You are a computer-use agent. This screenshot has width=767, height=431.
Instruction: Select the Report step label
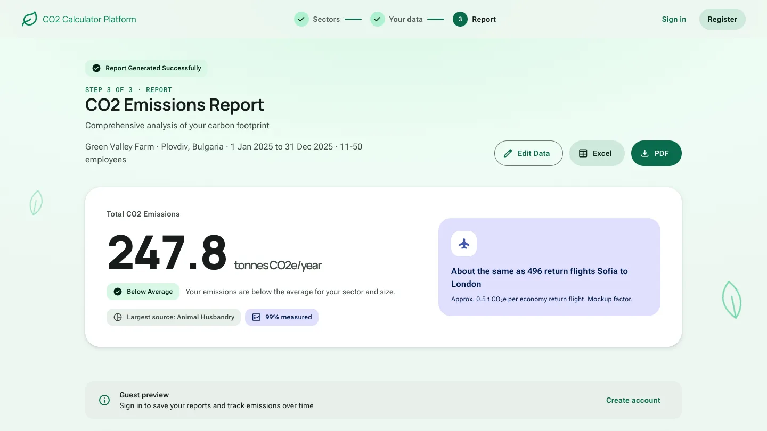coord(484,19)
